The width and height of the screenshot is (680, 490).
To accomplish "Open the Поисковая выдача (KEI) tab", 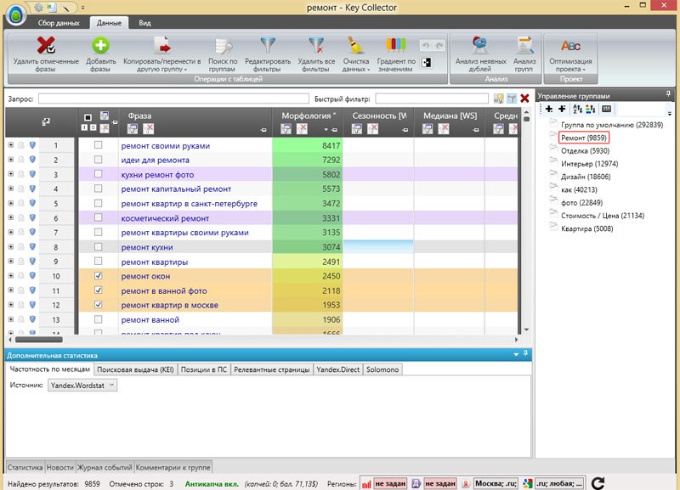I will [x=135, y=369].
